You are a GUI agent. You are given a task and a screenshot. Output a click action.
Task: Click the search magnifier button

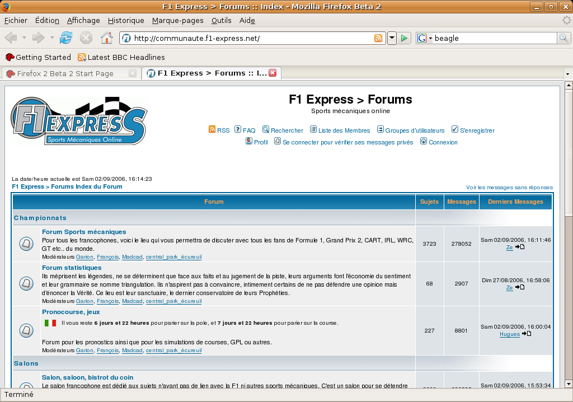[x=563, y=38]
